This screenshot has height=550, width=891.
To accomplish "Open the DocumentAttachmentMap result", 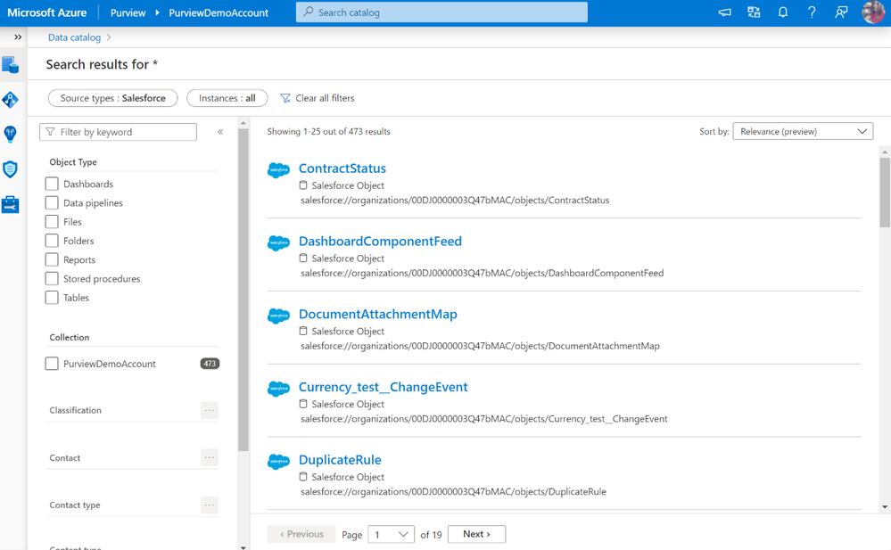I will [378, 314].
